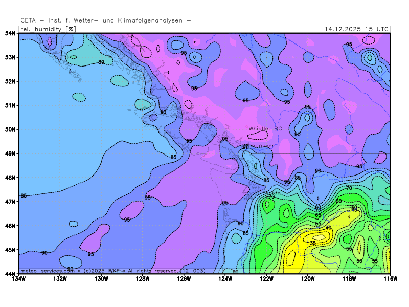Click the 130W longitude tick label
The image size is (409, 307).
[x=101, y=279]
